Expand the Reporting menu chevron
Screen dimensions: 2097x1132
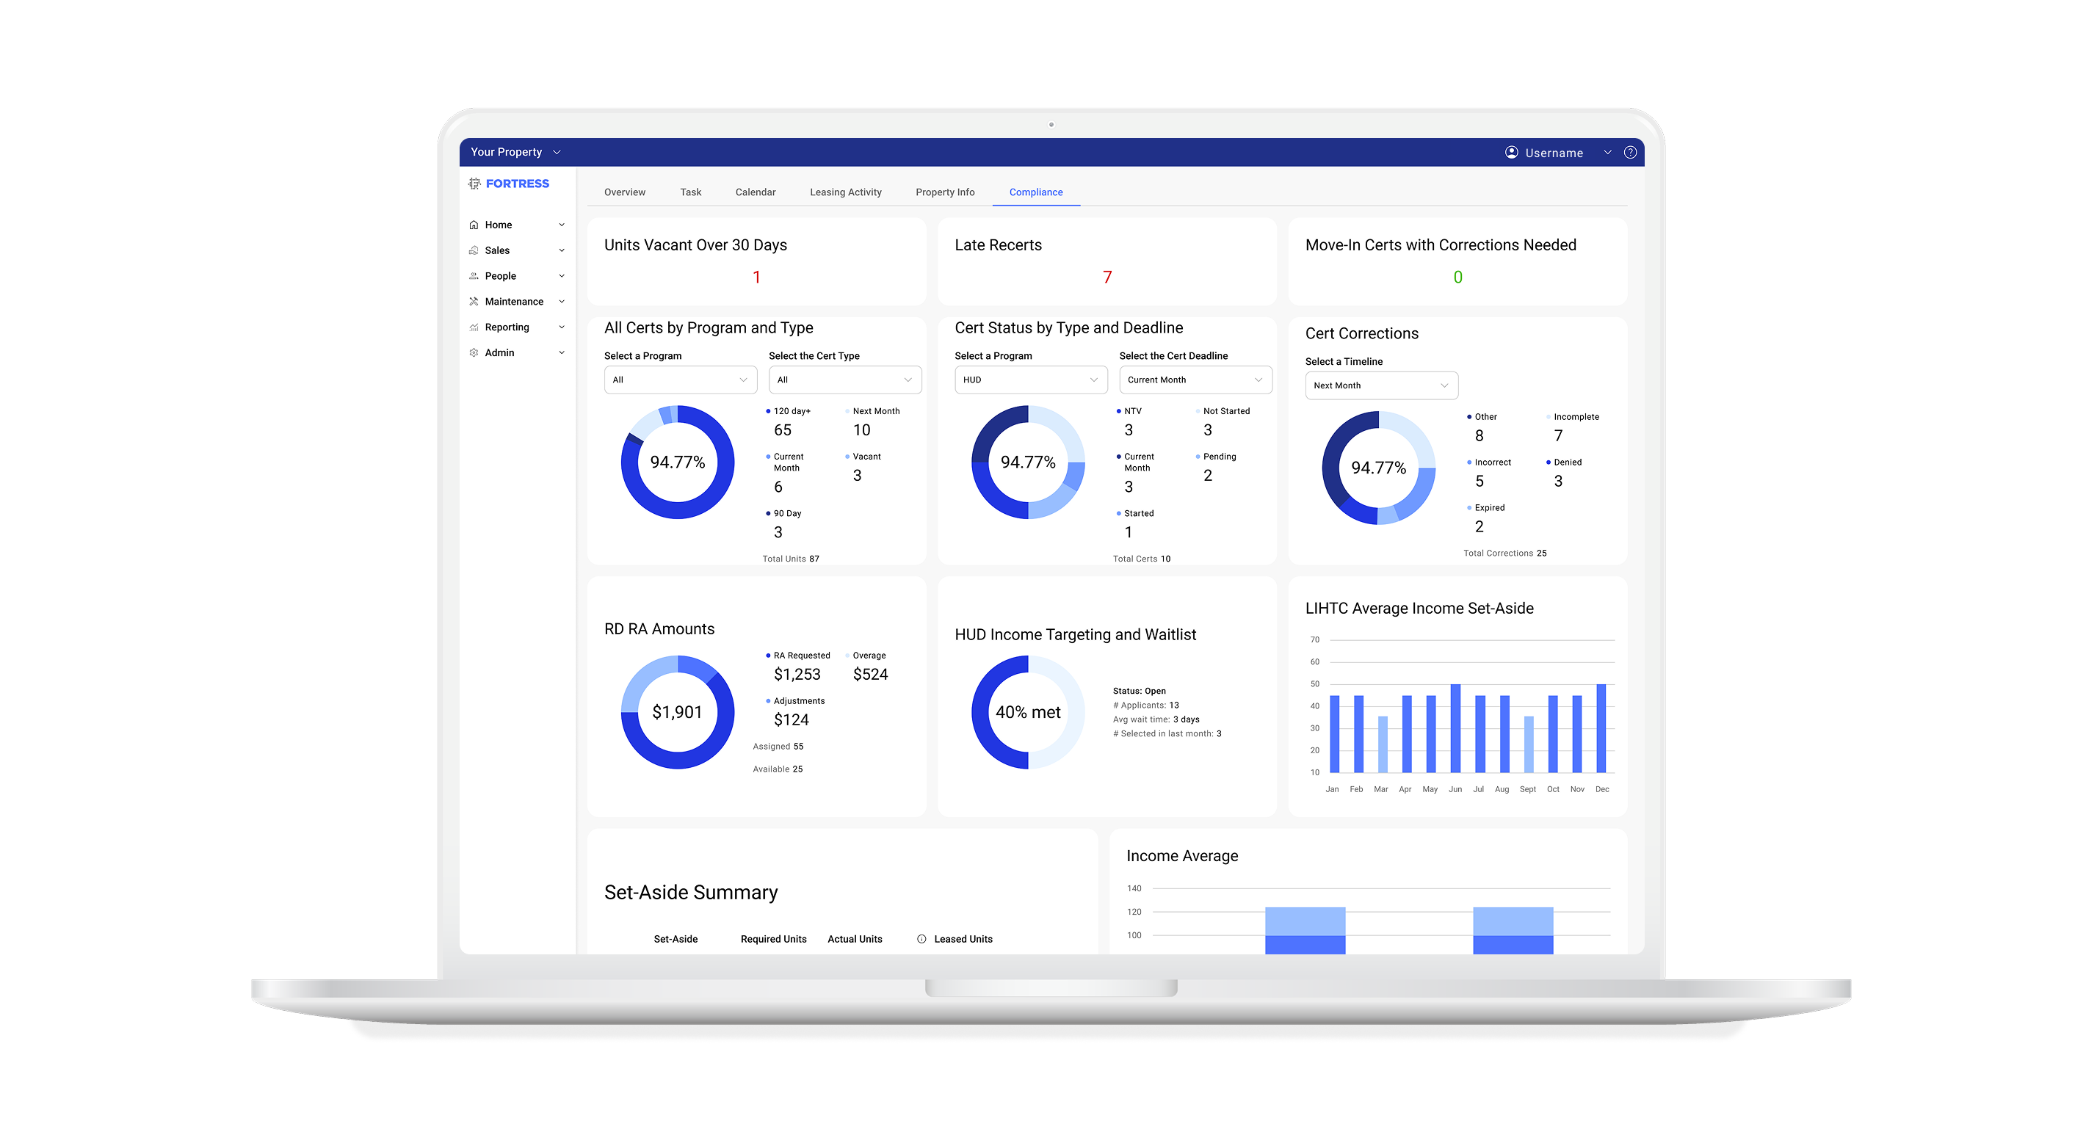pyautogui.click(x=562, y=327)
